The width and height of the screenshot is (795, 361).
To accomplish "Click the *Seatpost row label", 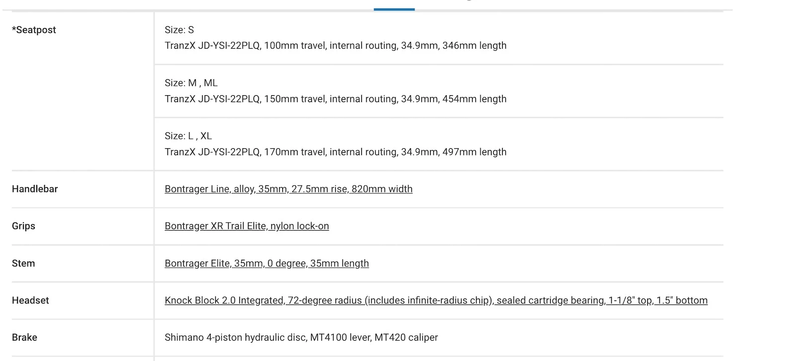I will pyautogui.click(x=34, y=30).
